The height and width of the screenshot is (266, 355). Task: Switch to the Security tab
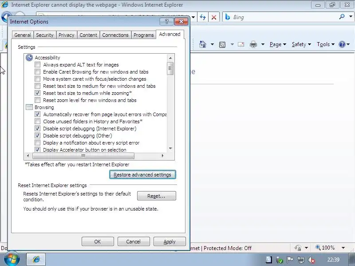pyautogui.click(x=45, y=35)
